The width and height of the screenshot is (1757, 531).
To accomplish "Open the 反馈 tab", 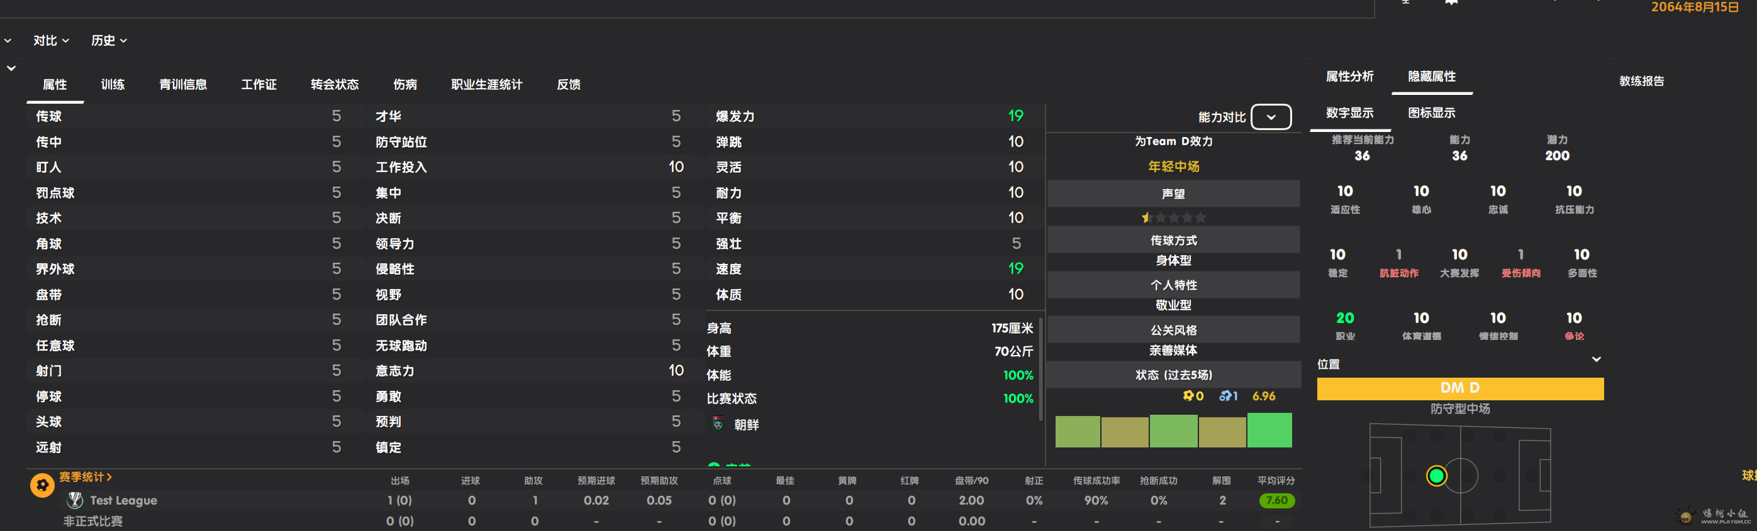I will pyautogui.click(x=568, y=85).
